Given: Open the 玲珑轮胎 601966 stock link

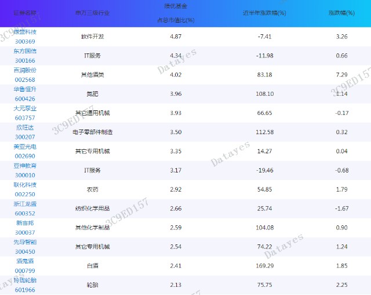Looking at the screenshot, I should (25, 285).
